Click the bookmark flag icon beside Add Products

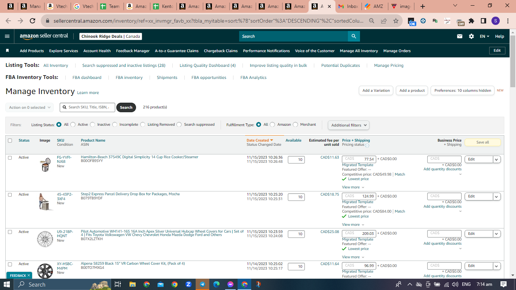point(7,51)
